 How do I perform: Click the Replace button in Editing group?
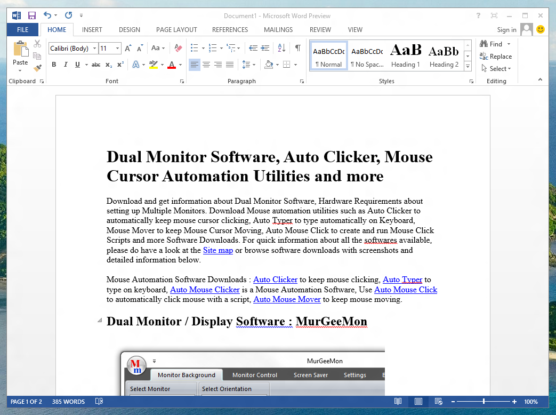[x=496, y=57]
